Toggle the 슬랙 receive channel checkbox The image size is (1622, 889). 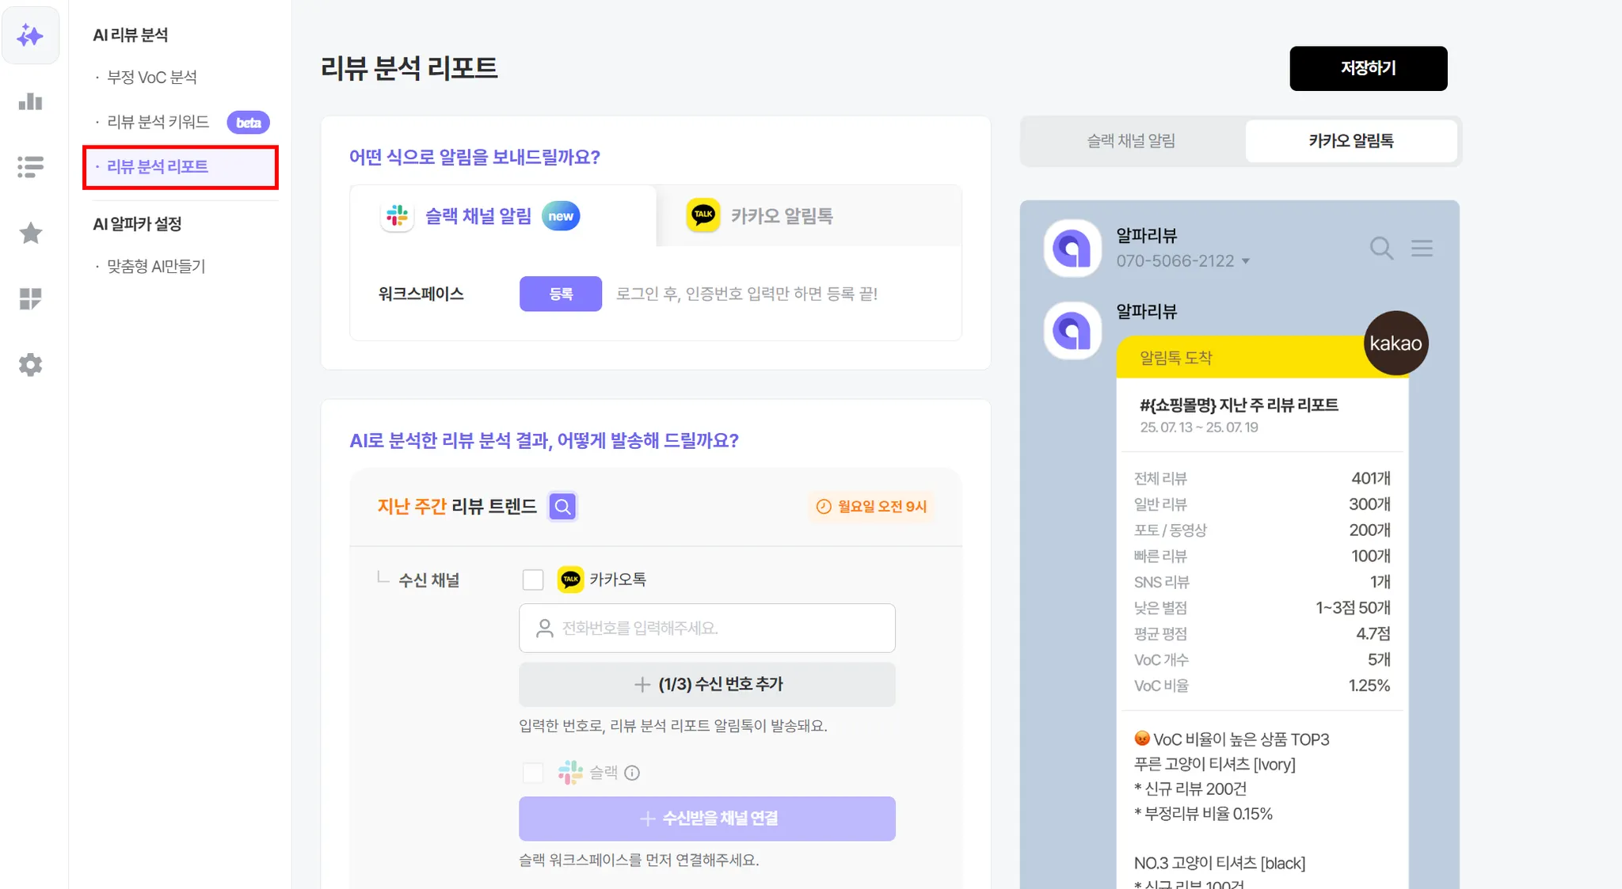[533, 773]
